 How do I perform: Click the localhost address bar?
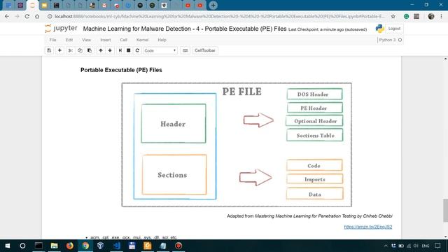tap(220, 17)
